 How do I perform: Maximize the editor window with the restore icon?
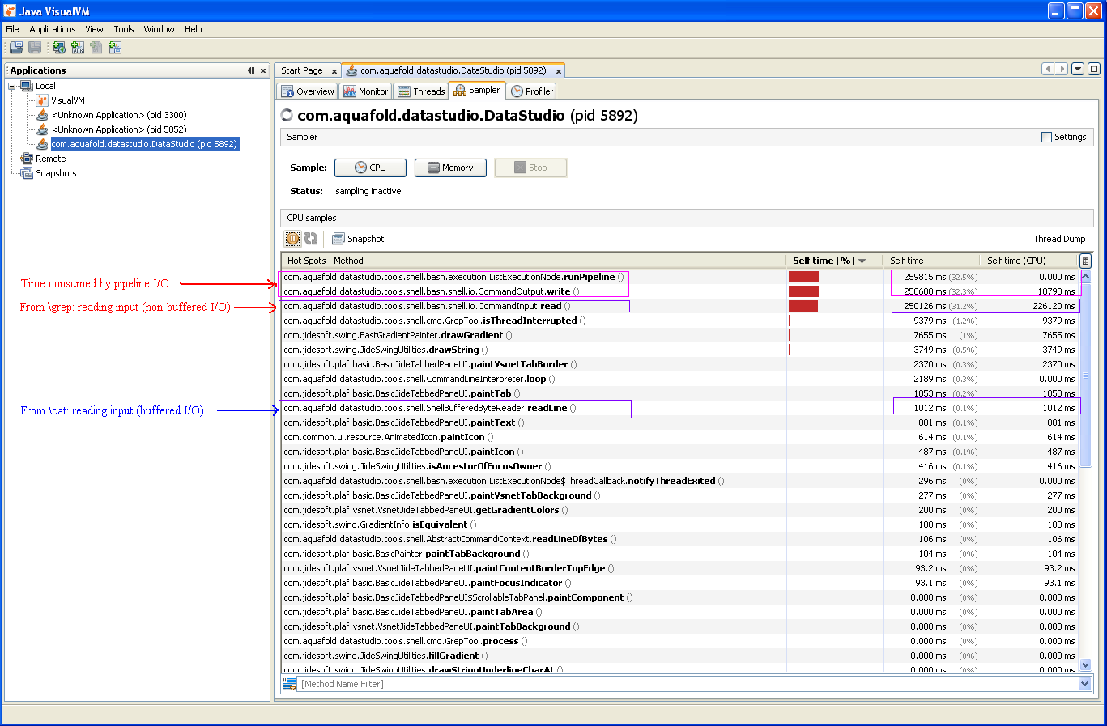[1093, 69]
